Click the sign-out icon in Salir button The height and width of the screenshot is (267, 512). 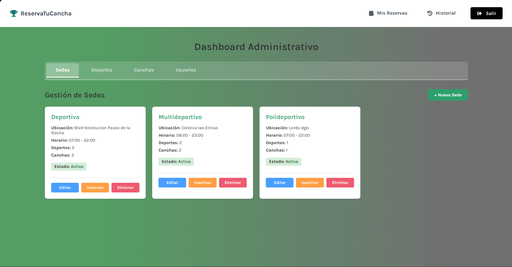point(479,13)
